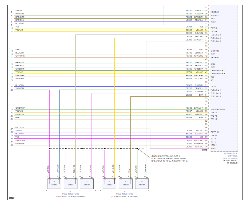Screen dimensions: 252x207
Task: Click fuel injector 2 symbol
Action: point(71,183)
